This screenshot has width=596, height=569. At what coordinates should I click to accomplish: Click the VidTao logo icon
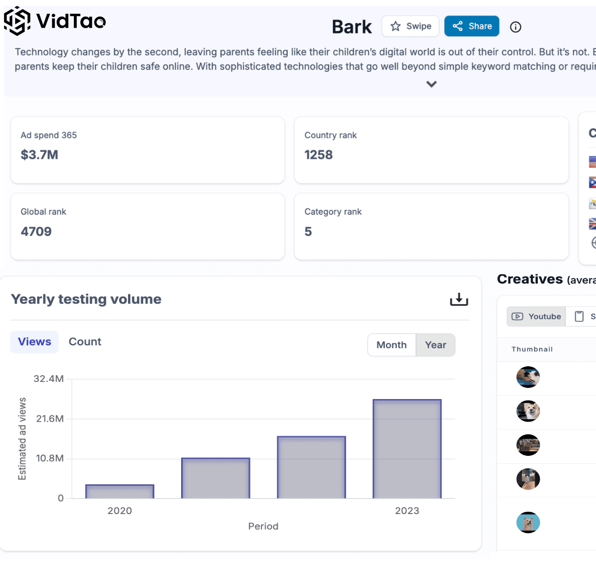pyautogui.click(x=17, y=21)
